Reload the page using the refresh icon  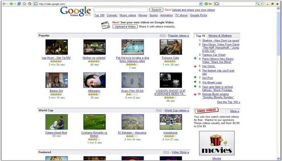(x=19, y=4)
